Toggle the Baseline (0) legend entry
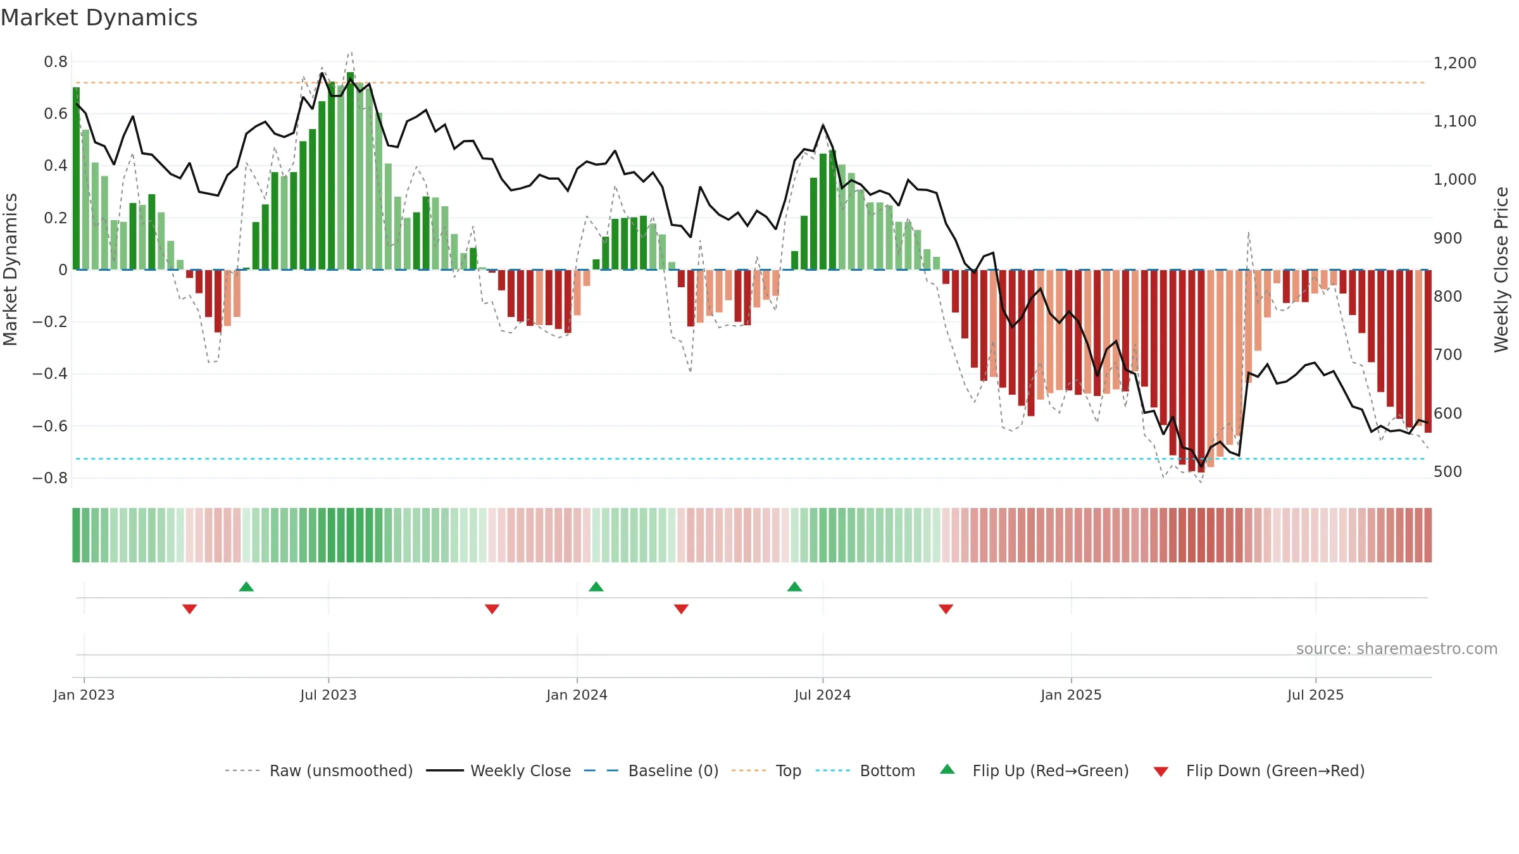The height and width of the screenshot is (854, 1519). click(651, 770)
